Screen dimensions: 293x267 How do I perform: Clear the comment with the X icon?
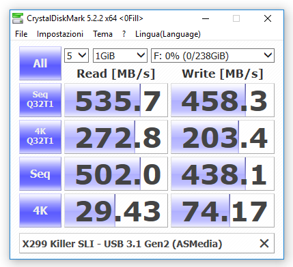(x=264, y=244)
